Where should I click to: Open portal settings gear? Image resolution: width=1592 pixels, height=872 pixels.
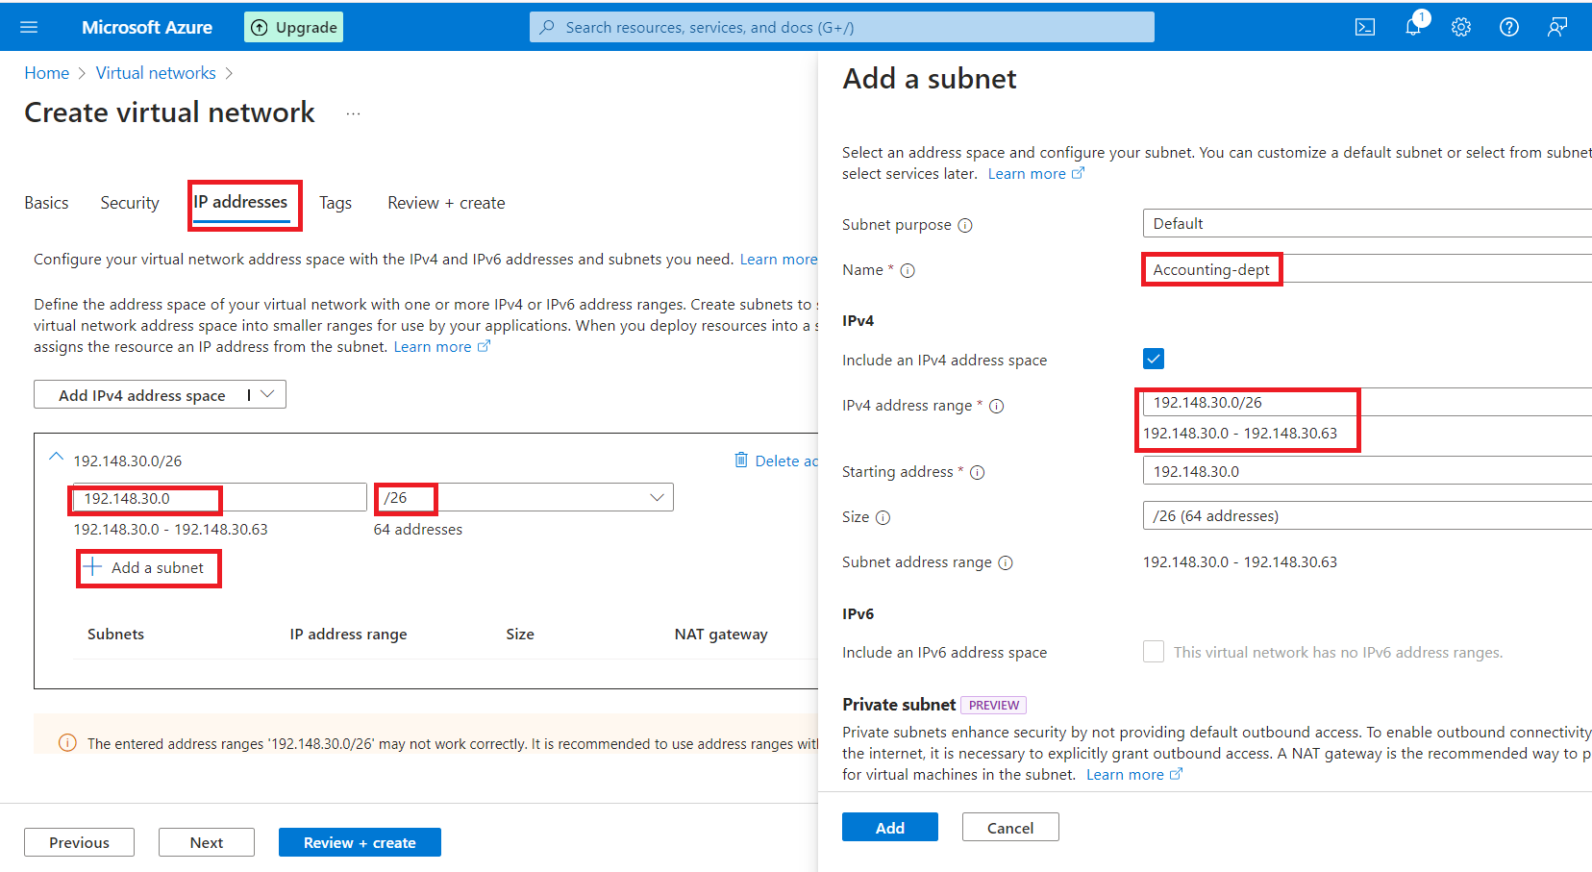click(x=1460, y=27)
